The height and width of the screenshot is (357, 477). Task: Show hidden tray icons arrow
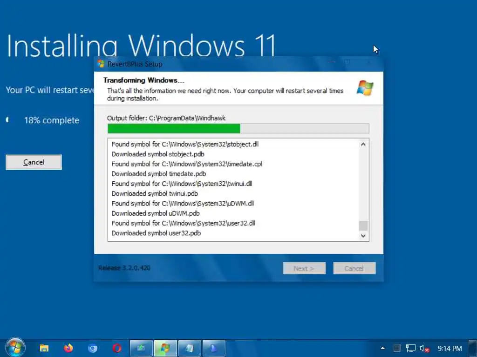click(x=383, y=348)
